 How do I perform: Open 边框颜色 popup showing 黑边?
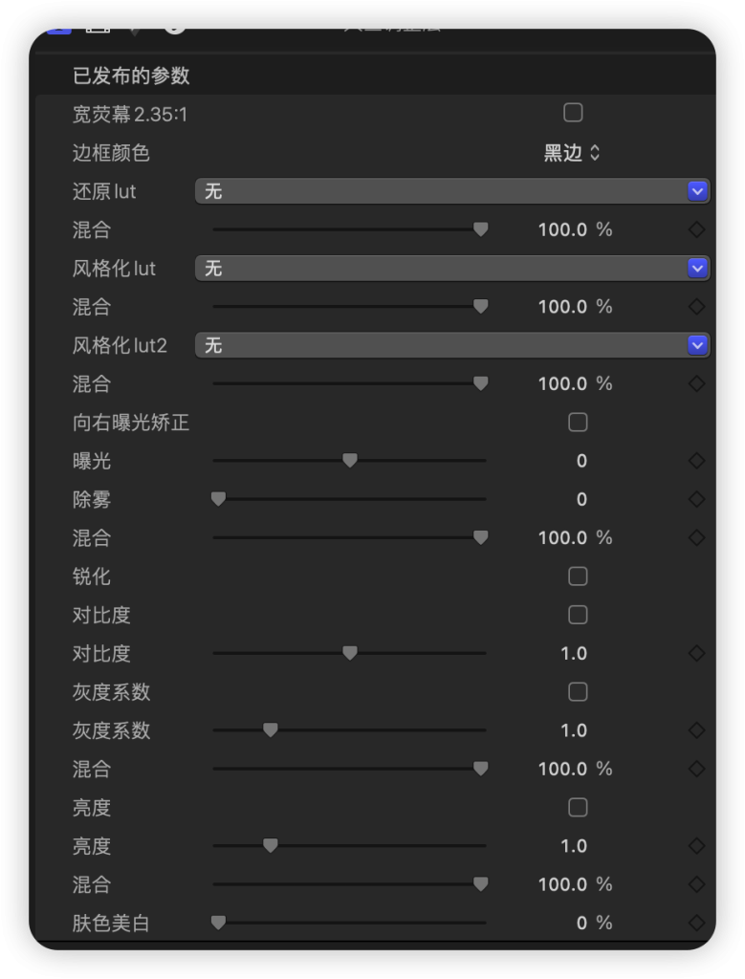click(572, 153)
